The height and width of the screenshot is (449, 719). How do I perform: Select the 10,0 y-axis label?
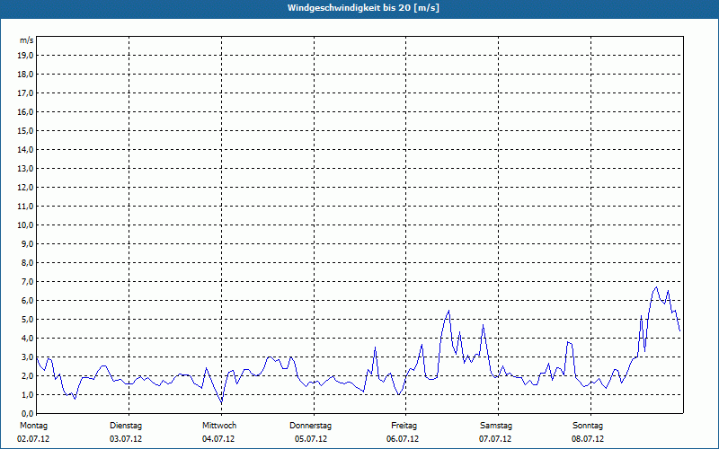point(26,225)
